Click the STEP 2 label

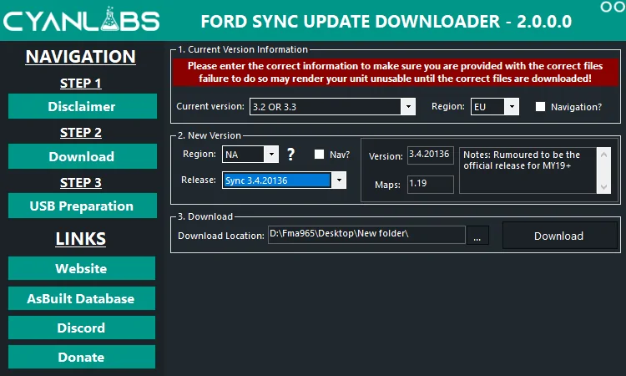coord(81,133)
